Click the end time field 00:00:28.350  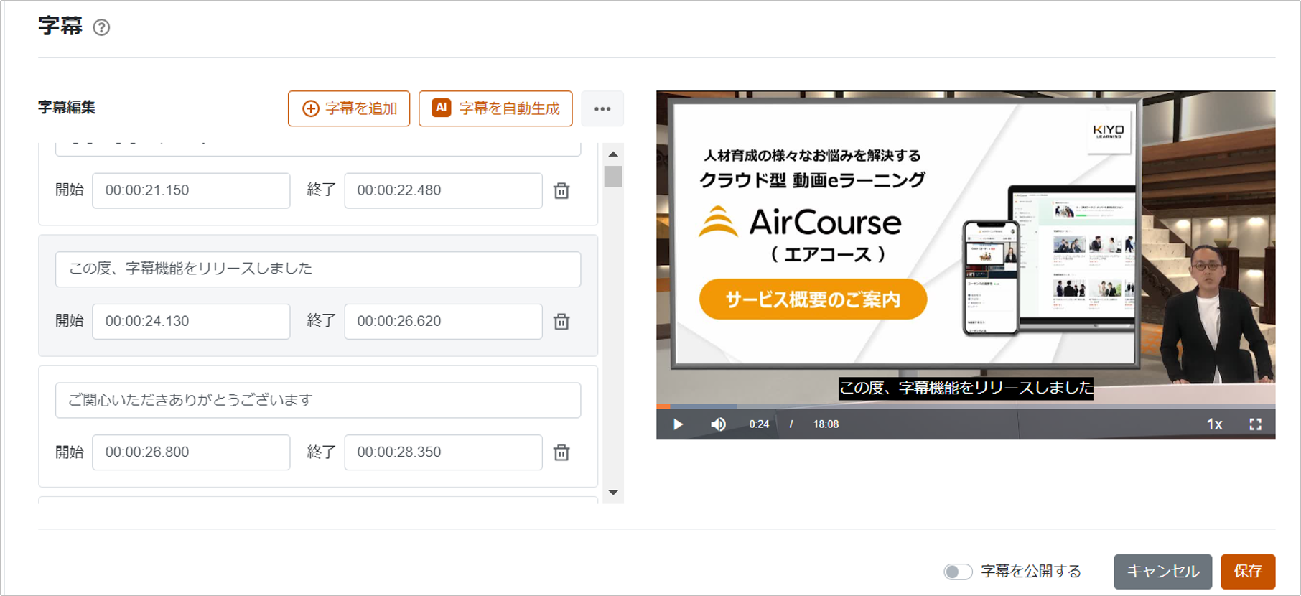(x=443, y=452)
